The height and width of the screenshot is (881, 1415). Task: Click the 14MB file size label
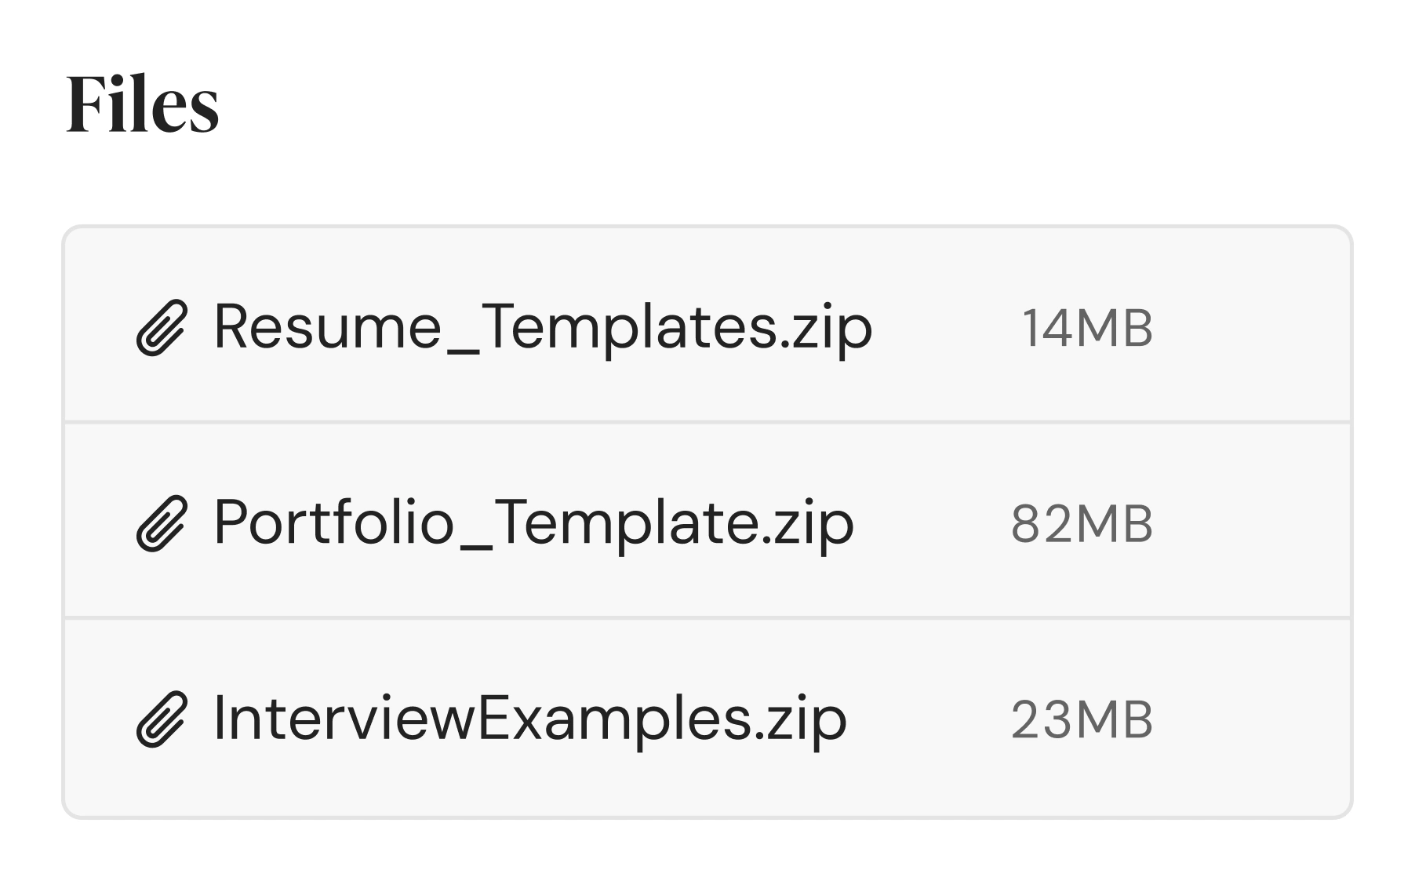coord(1087,328)
